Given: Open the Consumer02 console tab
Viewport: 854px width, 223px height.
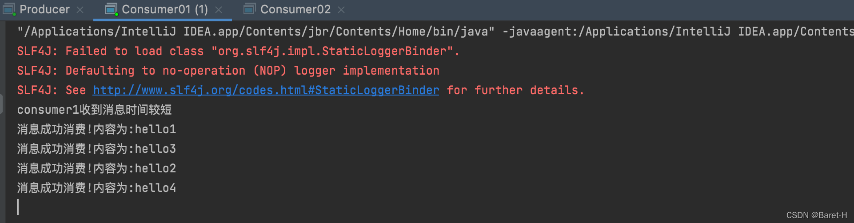Looking at the screenshot, I should pyautogui.click(x=295, y=9).
